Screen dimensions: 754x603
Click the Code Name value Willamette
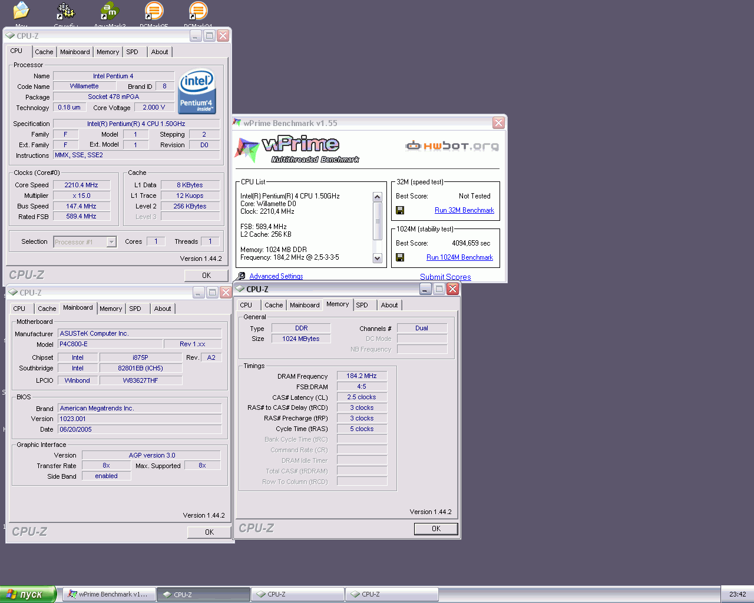tap(84, 86)
